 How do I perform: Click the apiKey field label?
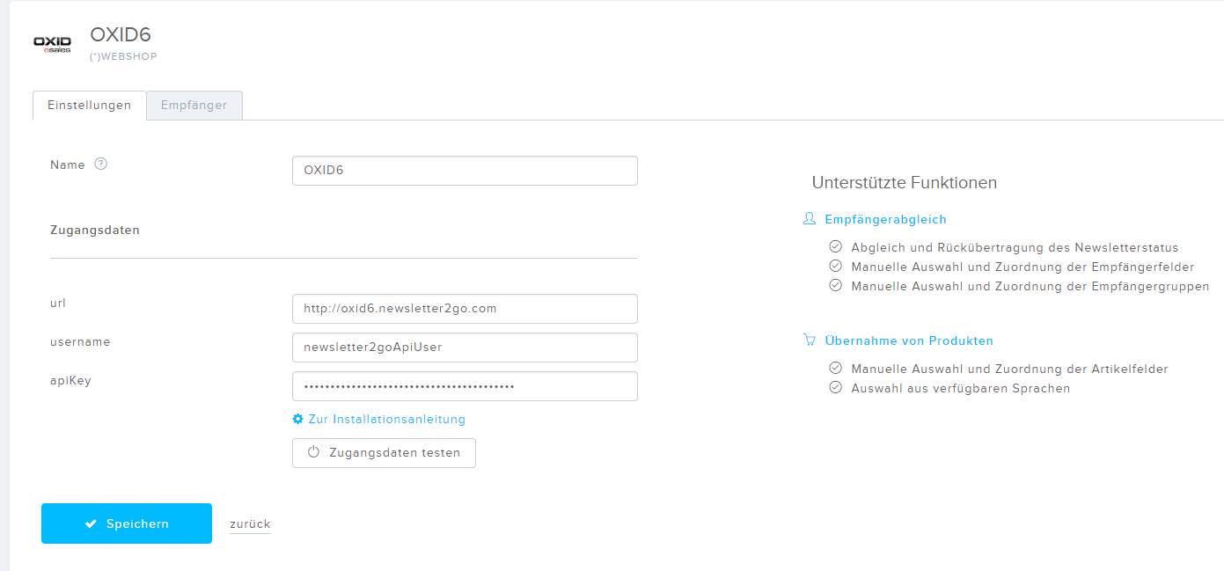(70, 380)
